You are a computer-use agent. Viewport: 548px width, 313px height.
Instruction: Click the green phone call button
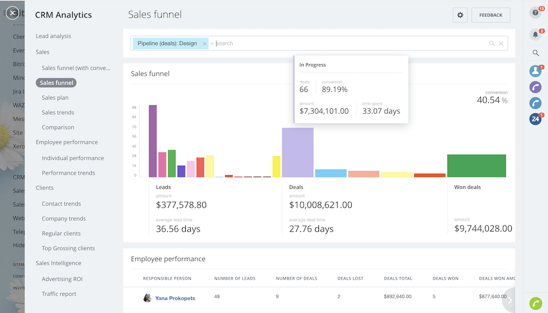pyautogui.click(x=535, y=303)
